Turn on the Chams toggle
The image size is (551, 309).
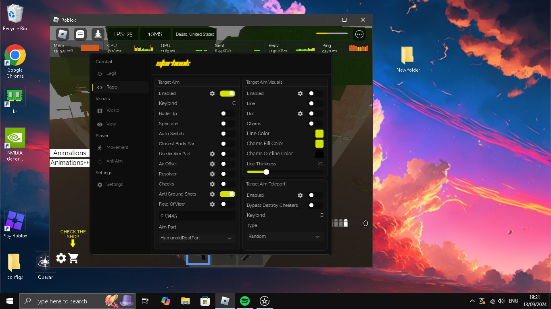coord(315,124)
